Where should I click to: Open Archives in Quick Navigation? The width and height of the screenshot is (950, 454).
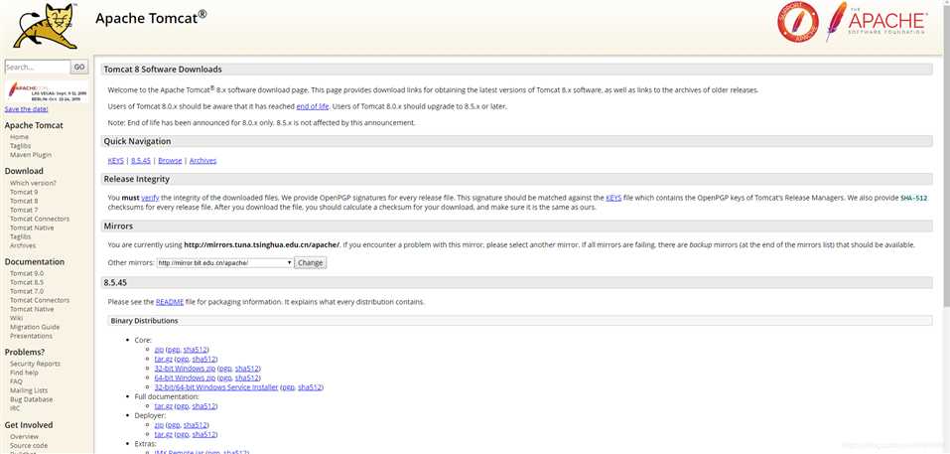[203, 161]
